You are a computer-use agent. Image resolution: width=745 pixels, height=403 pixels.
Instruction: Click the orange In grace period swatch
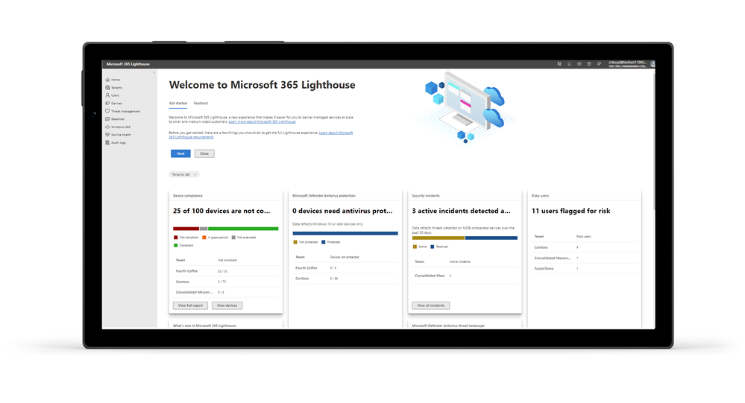pyautogui.click(x=204, y=238)
